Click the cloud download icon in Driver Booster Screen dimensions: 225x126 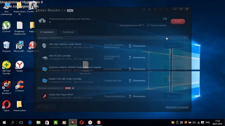(x=42, y=21)
